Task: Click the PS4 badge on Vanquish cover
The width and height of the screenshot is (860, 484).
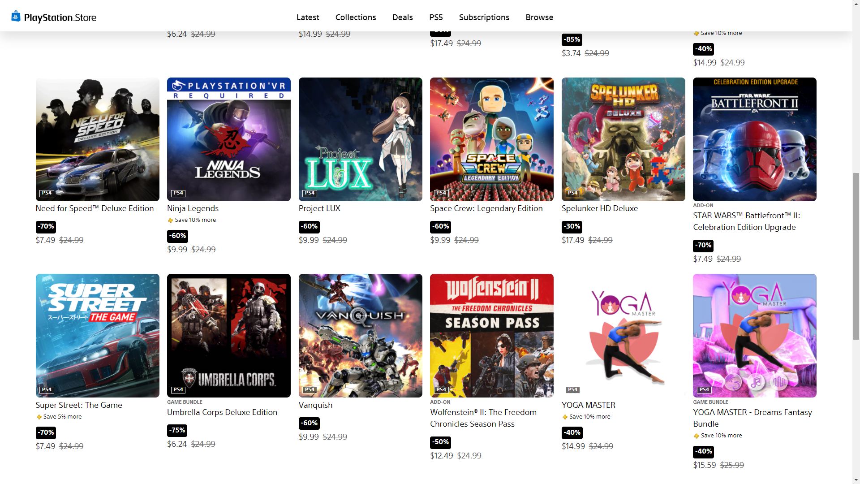Action: 310,389
